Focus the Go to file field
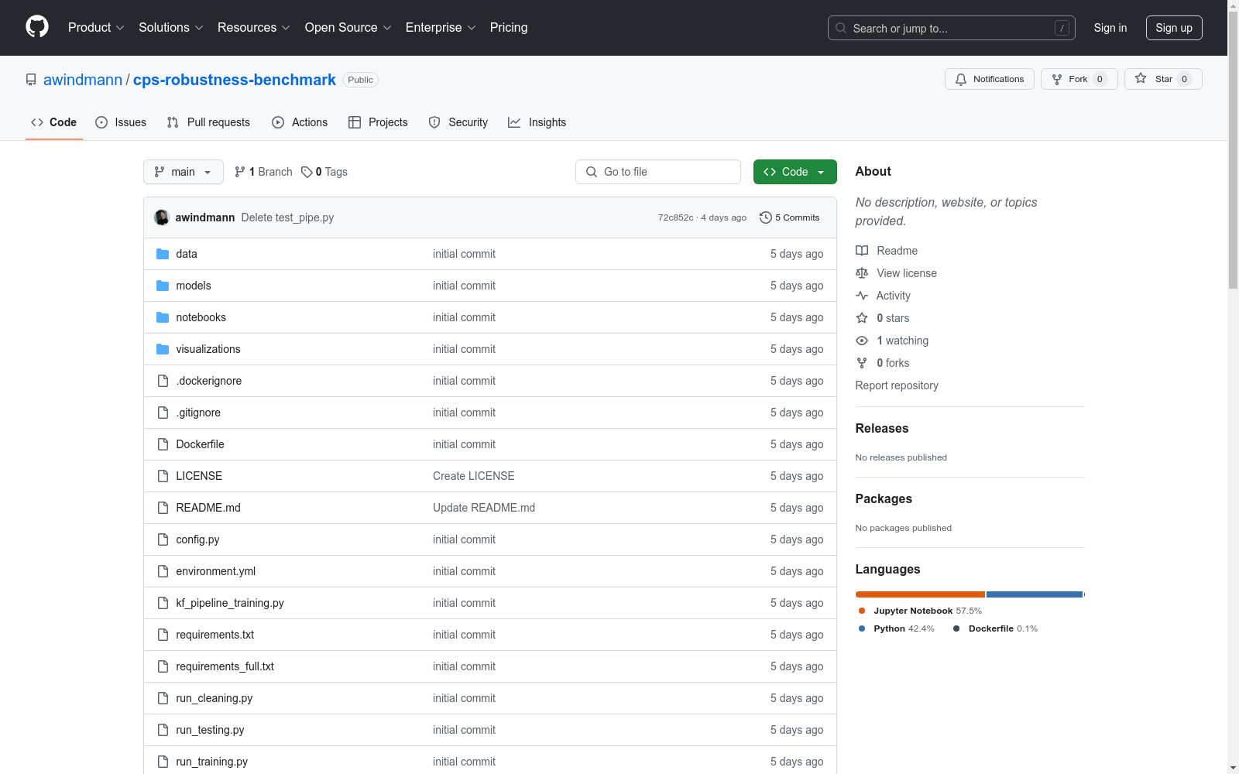This screenshot has height=774, width=1239. [x=658, y=172]
